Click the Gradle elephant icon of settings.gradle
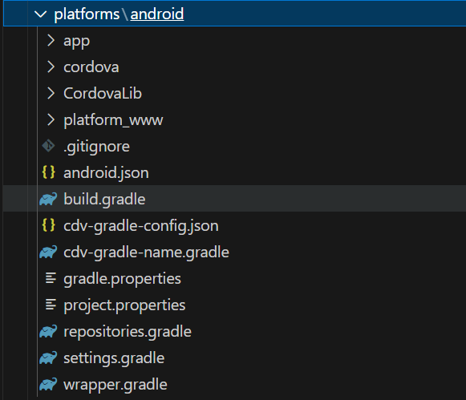466x400 pixels. [x=48, y=358]
